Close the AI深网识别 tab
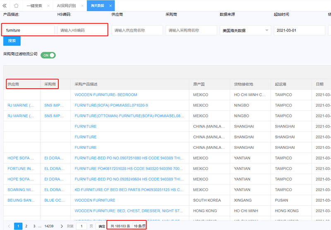 [x=82, y=6]
